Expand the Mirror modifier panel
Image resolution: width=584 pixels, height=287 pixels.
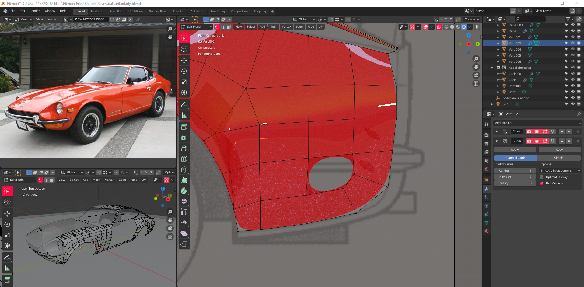497,131
